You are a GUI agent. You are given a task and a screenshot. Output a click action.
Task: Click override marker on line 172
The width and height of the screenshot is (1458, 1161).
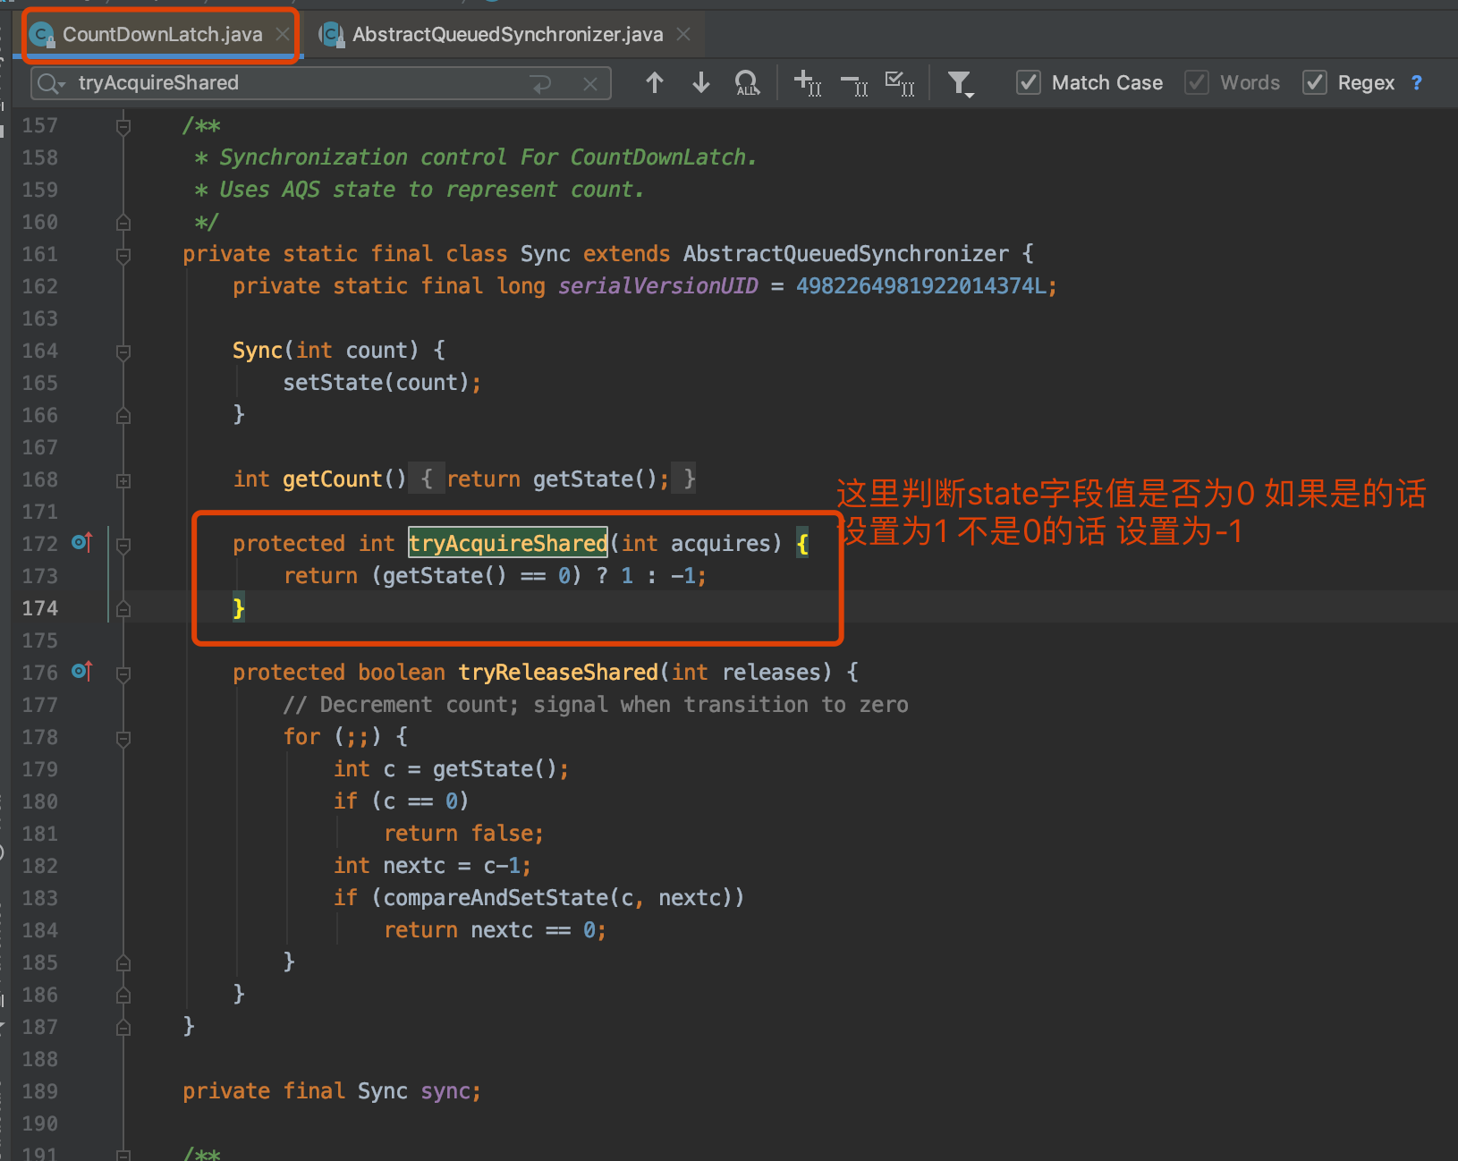pos(82,542)
